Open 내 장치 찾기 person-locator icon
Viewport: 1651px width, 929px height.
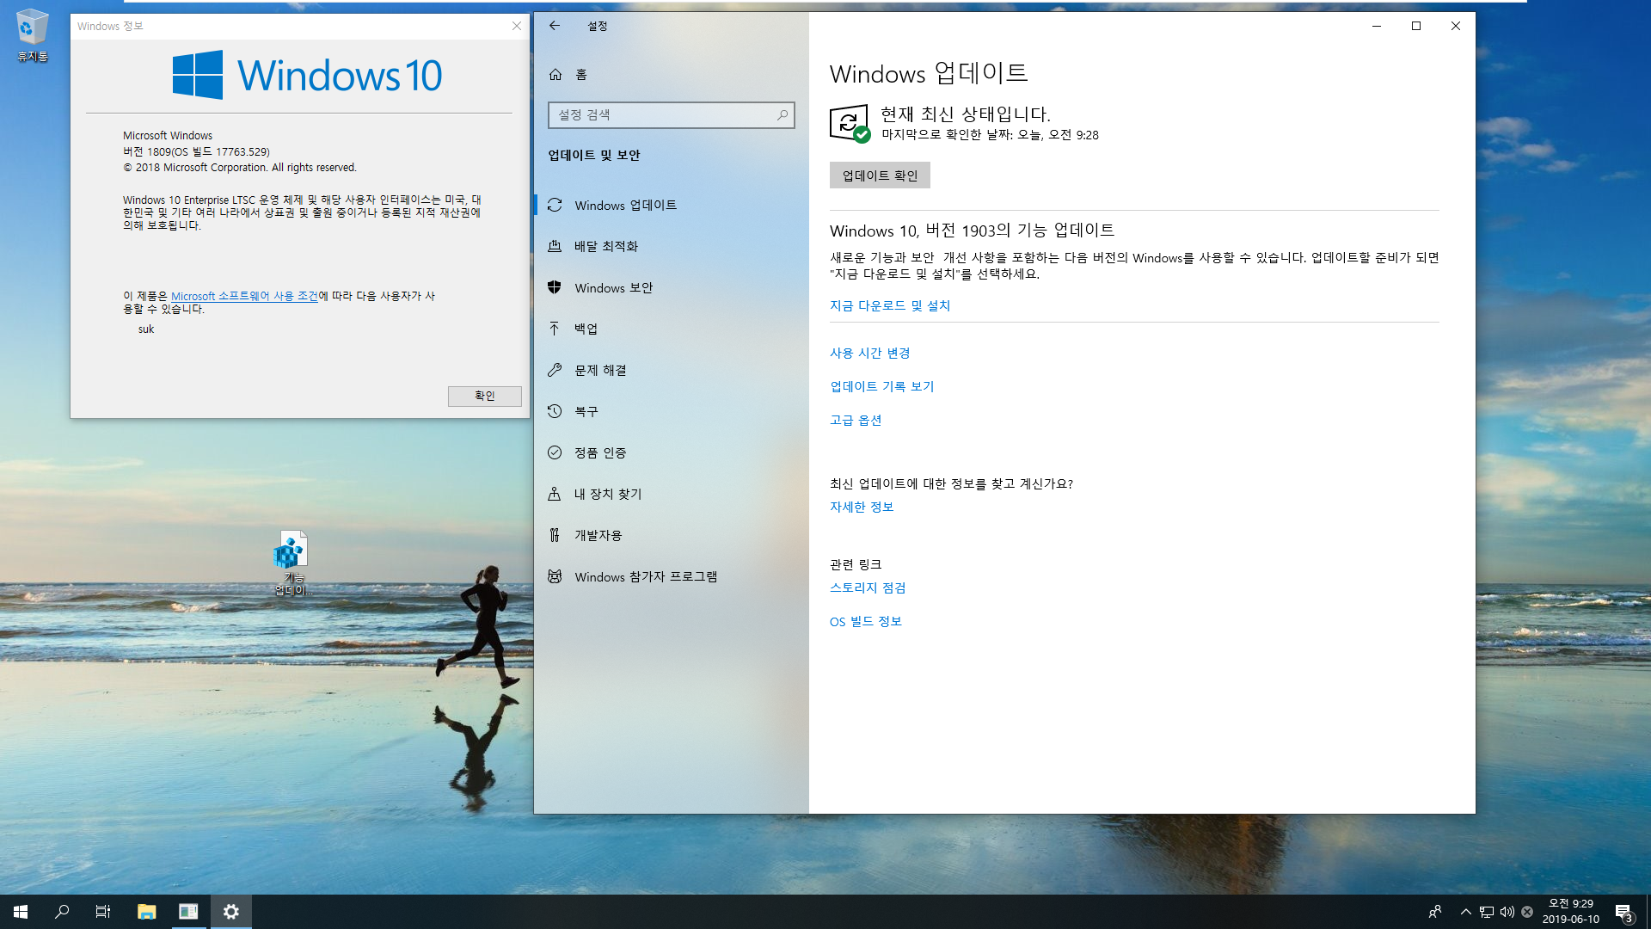(555, 494)
